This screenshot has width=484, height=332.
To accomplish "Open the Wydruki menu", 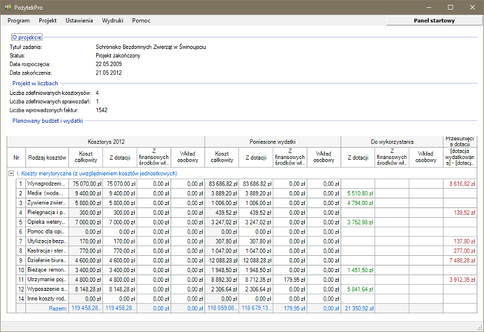I will coord(113,21).
